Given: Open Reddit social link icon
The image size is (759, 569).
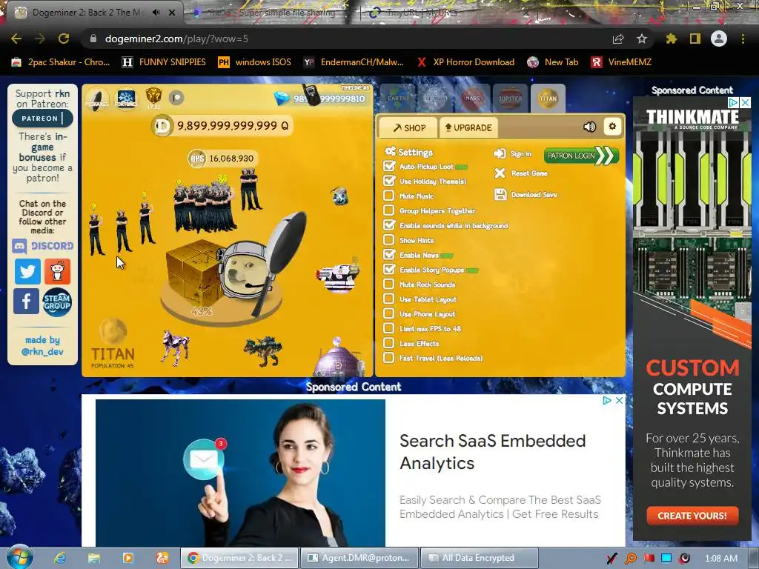Looking at the screenshot, I should click(x=58, y=271).
